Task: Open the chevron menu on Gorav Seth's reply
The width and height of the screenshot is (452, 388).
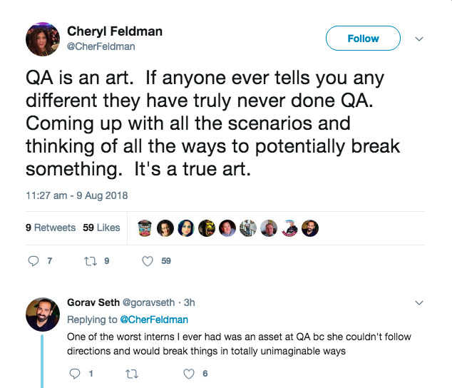Action: point(419,302)
